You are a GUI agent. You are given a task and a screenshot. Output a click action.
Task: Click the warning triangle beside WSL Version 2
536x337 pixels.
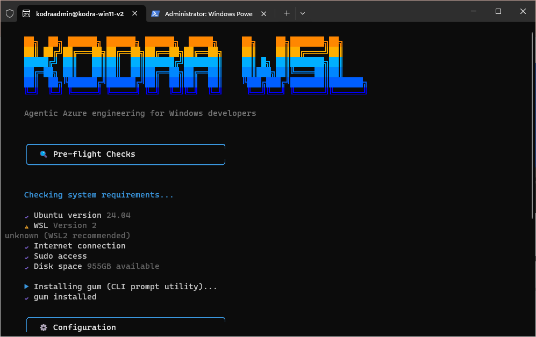point(26,225)
